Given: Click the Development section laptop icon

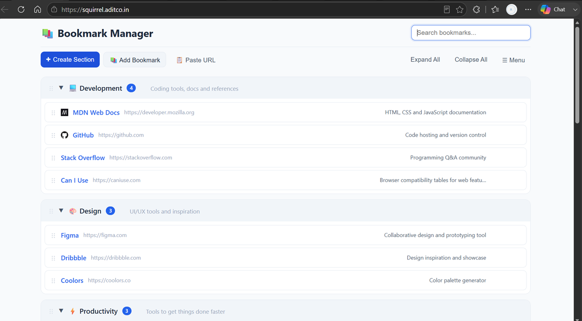Looking at the screenshot, I should (73, 88).
